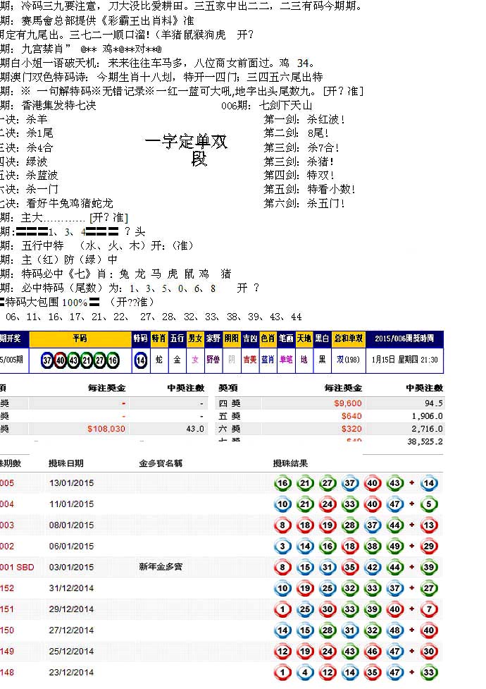Click the date 13/01/2015
The image size is (486, 689).
coord(72,483)
